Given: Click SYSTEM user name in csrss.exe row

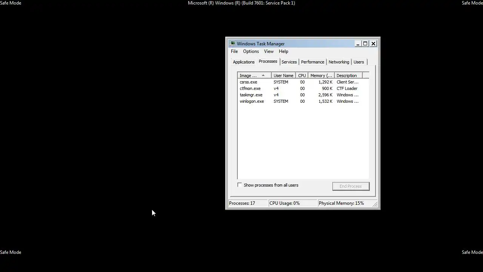Looking at the screenshot, I should tap(281, 82).
